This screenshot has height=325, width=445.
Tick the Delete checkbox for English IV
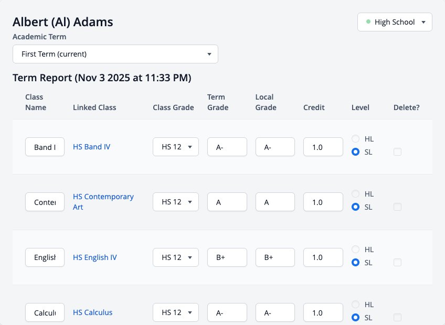pos(397,262)
